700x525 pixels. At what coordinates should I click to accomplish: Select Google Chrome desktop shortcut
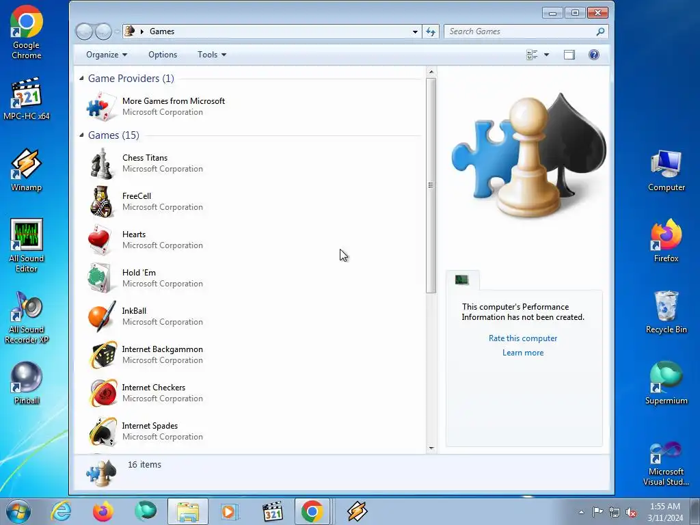27,32
